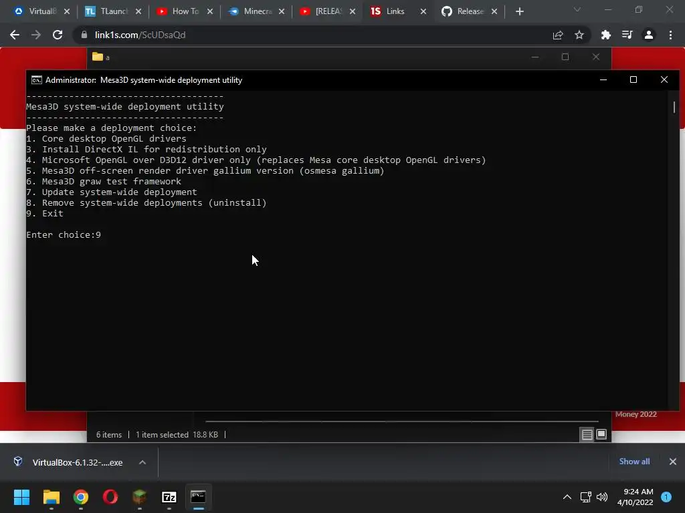This screenshot has width=685, height=513.
Task: Click '8. Remove system-wide deployments' line
Action: pyautogui.click(x=146, y=203)
